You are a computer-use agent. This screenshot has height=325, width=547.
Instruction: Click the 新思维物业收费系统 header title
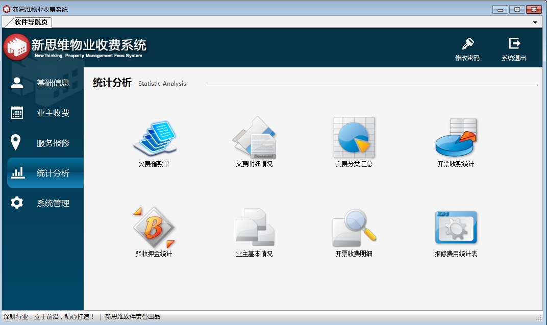89,44
